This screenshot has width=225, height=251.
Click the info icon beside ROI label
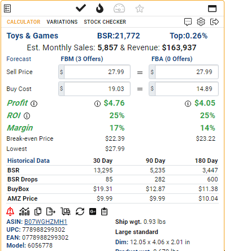(x=27, y=116)
